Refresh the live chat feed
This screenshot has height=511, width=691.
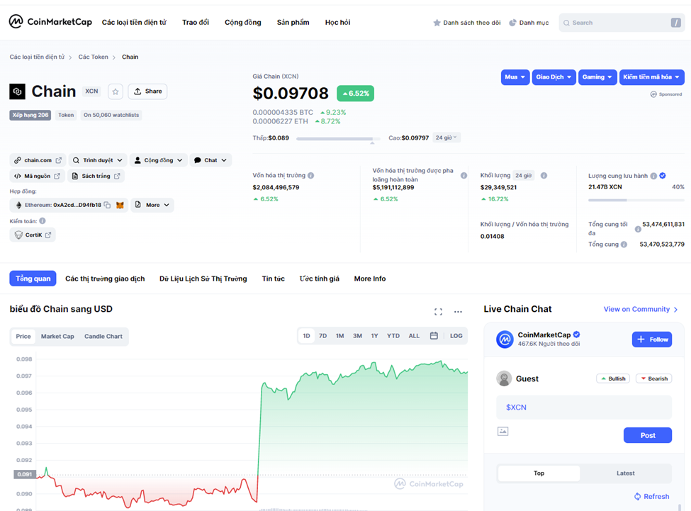point(651,496)
